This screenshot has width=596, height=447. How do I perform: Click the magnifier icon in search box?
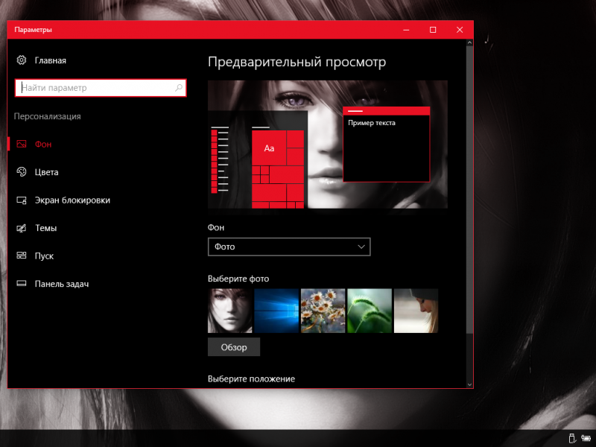[x=179, y=88]
